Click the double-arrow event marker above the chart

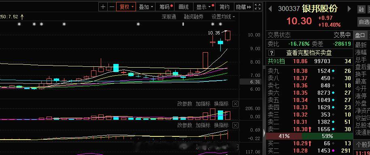click(x=183, y=24)
